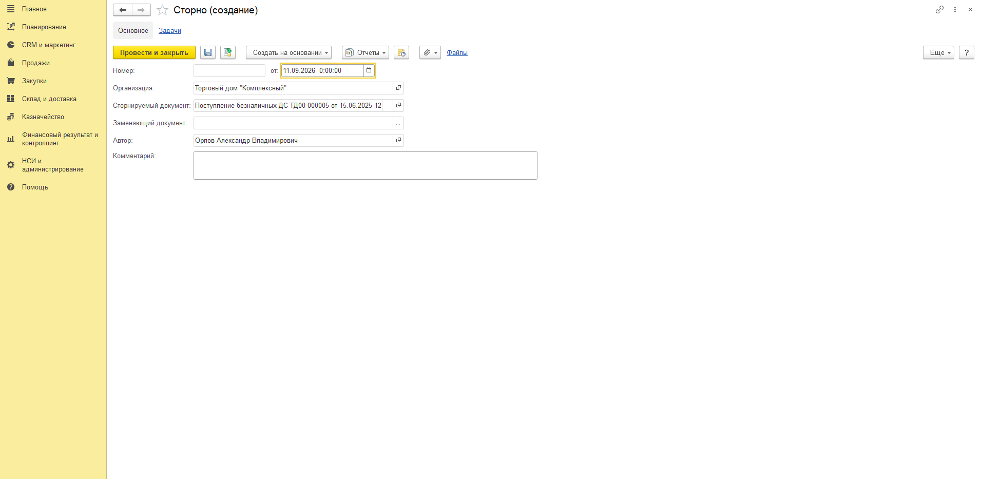The image size is (981, 479).
Task: Expand the paperclip attachments dropdown
Action: point(430,53)
